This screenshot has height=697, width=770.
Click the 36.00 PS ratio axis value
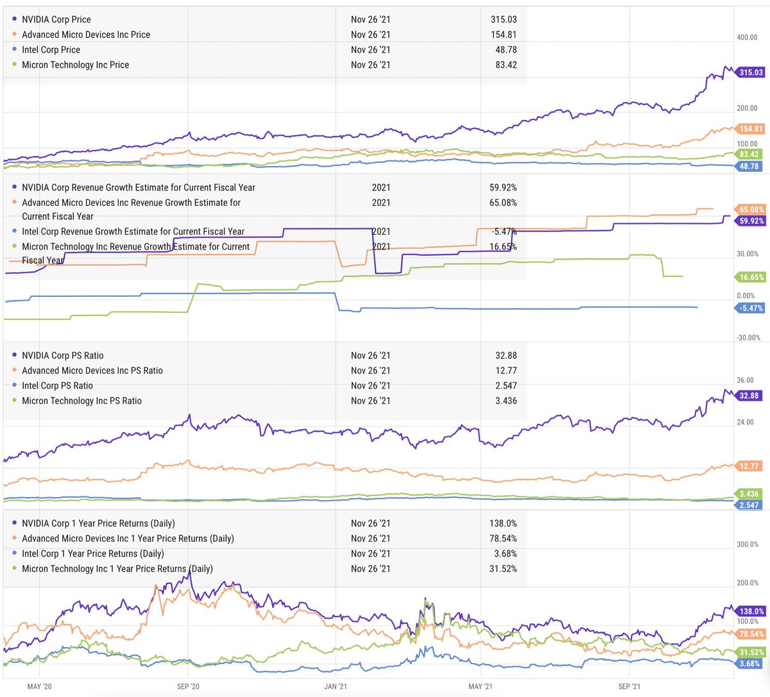pyautogui.click(x=745, y=380)
